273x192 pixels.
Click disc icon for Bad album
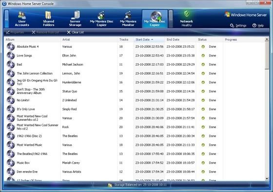pyautogui.click(x=11, y=65)
